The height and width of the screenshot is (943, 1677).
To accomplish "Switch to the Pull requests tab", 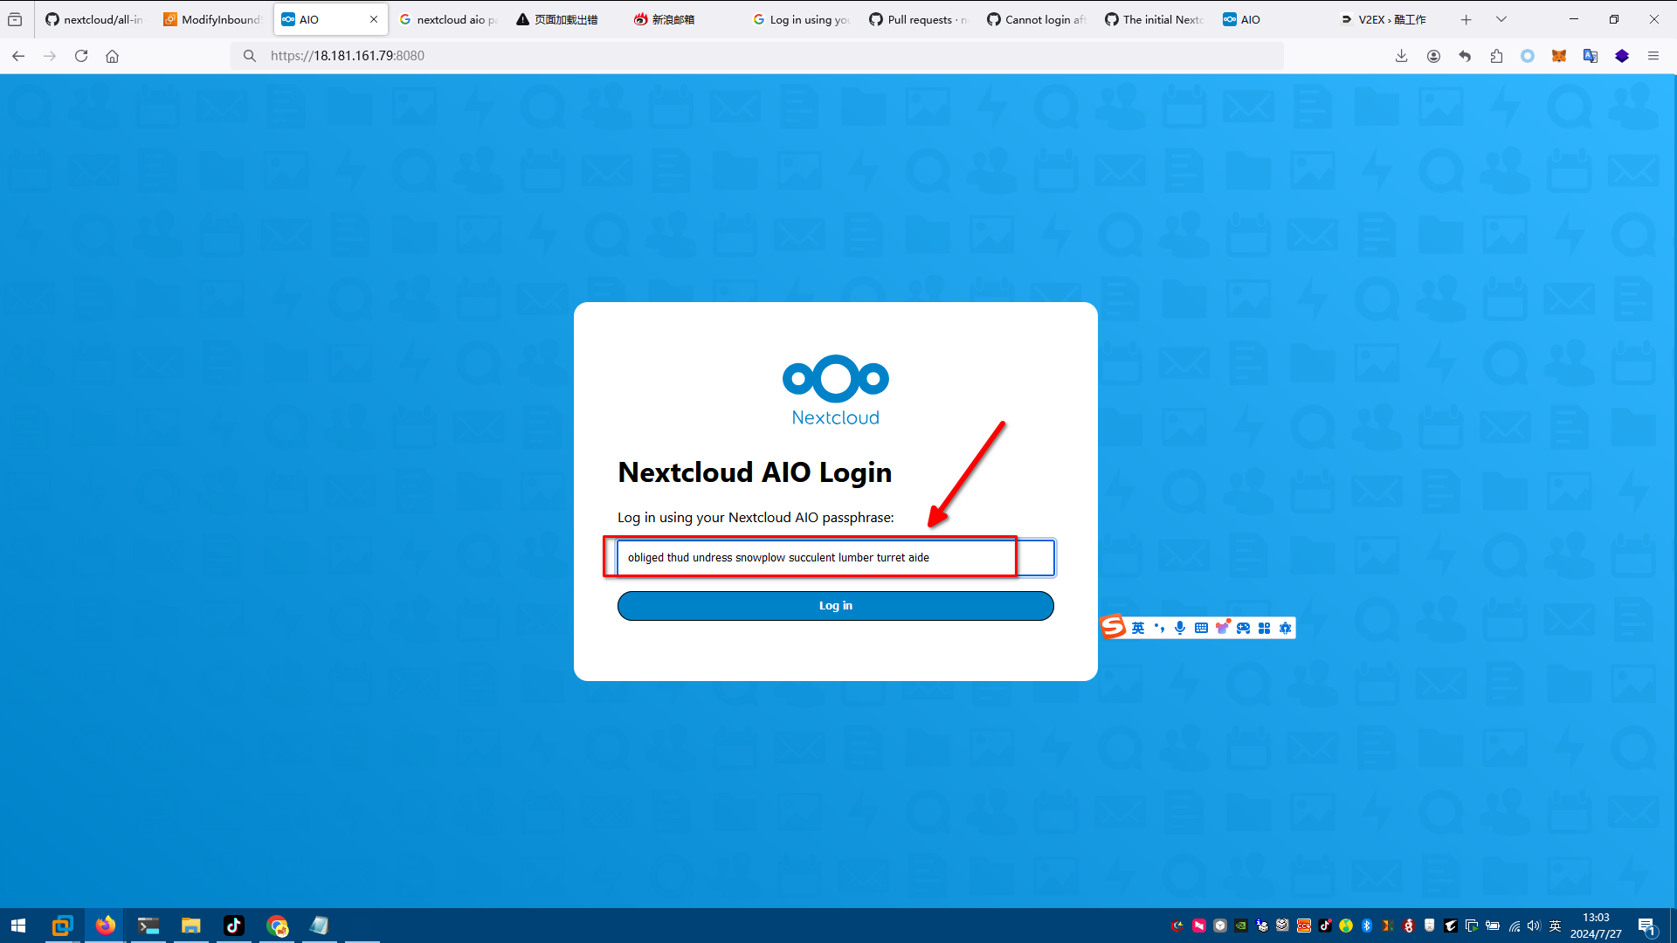I will coord(919,19).
